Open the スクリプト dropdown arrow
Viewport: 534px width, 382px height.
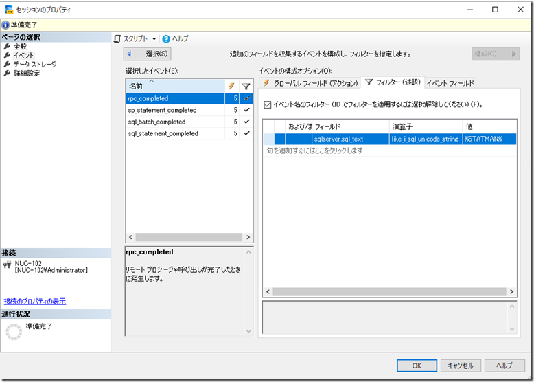[x=154, y=39]
